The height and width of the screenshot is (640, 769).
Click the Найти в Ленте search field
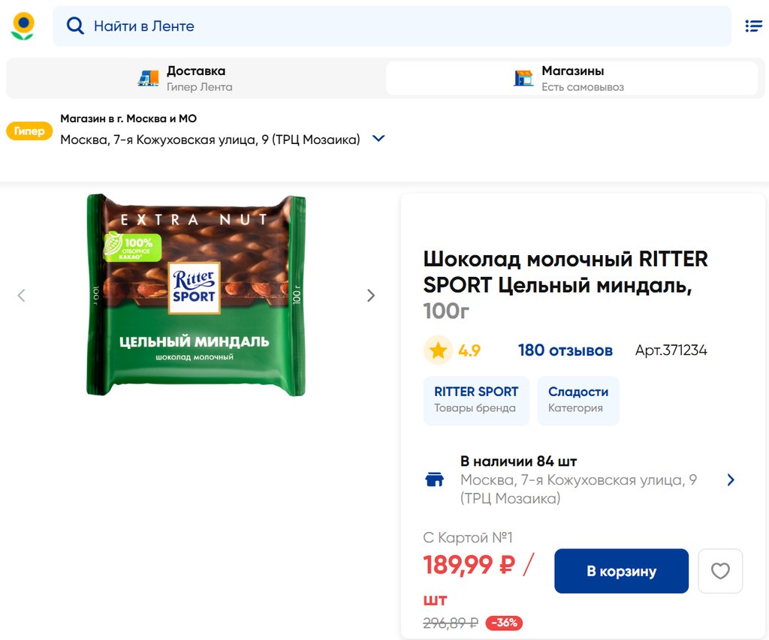point(406,26)
